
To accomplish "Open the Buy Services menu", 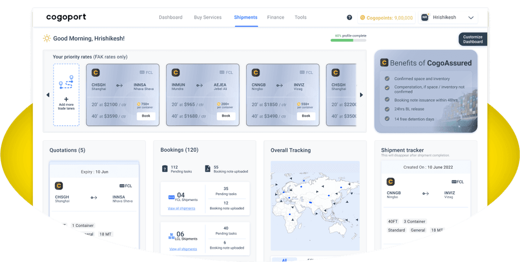I will tap(208, 17).
